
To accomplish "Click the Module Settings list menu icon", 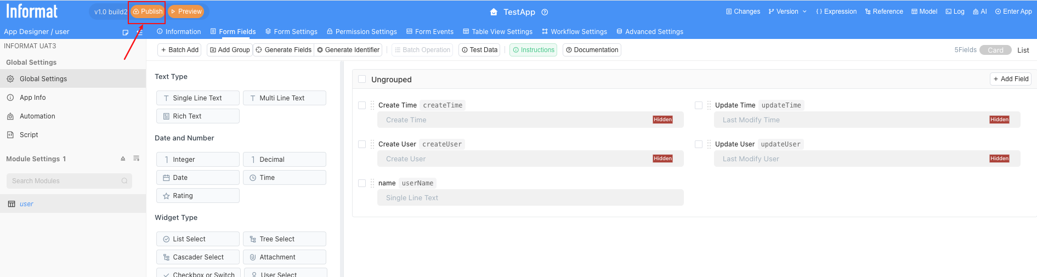I will [137, 159].
